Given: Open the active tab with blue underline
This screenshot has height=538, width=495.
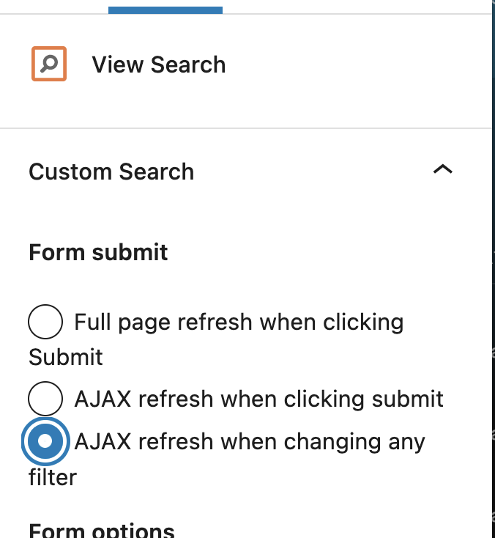Looking at the screenshot, I should coord(165,10).
